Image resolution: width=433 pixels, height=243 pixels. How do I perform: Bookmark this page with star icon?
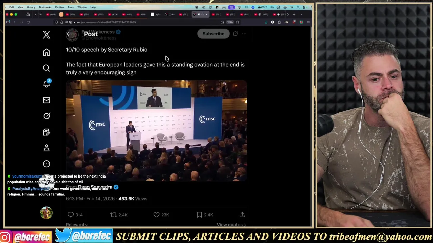[237, 22]
